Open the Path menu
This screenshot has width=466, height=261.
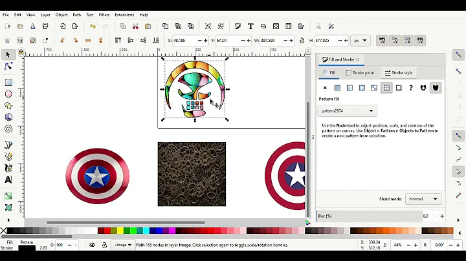click(x=76, y=15)
